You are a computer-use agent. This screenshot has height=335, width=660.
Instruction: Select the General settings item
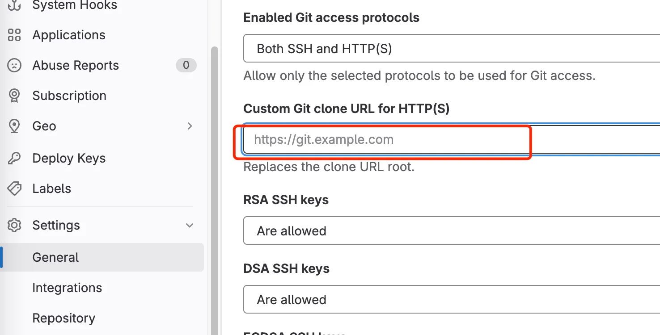(x=55, y=257)
